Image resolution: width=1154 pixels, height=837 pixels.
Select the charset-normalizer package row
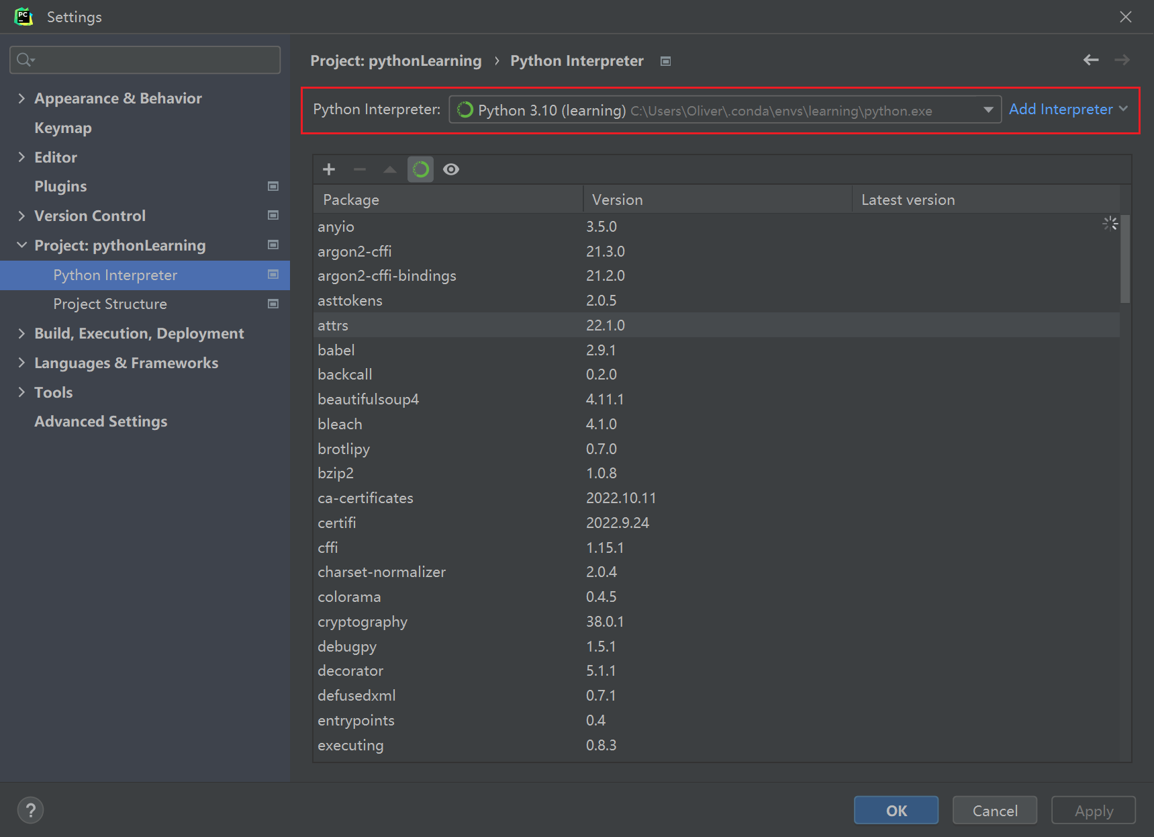click(x=716, y=572)
